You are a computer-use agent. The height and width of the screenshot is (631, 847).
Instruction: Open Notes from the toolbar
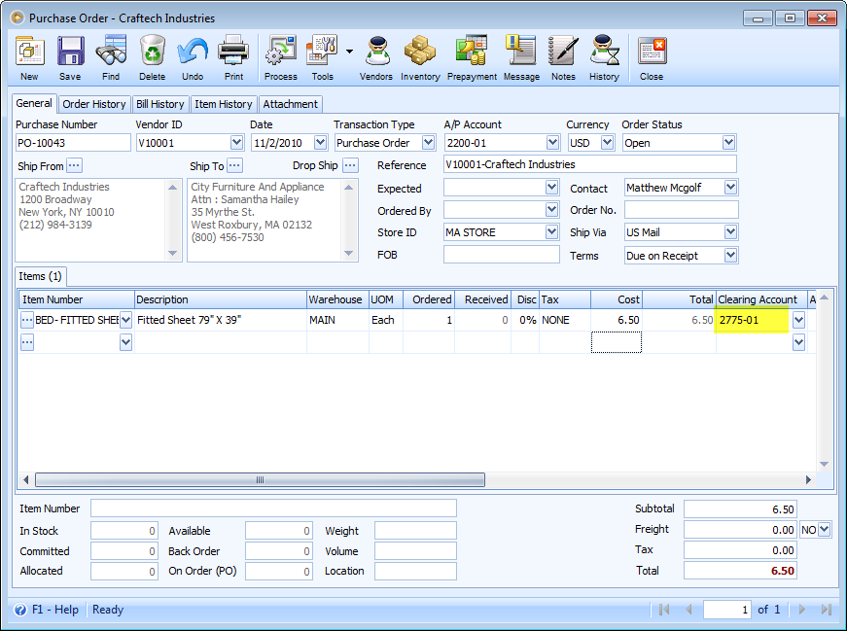click(563, 57)
